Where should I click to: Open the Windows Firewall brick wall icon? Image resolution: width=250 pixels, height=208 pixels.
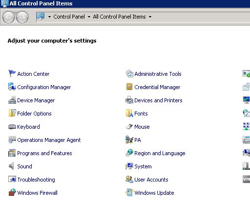(x=12, y=192)
